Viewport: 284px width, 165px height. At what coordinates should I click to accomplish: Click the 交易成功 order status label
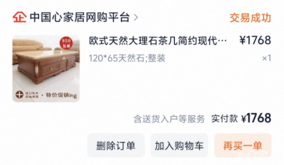[250, 18]
